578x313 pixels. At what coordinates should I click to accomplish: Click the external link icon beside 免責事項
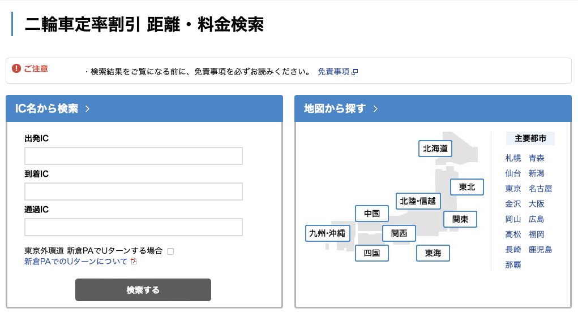click(355, 72)
